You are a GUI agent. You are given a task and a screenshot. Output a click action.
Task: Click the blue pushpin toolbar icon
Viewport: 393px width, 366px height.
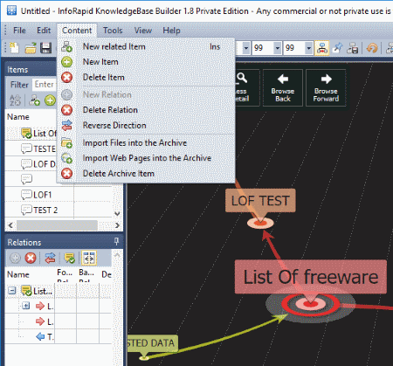pyautogui.click(x=337, y=48)
